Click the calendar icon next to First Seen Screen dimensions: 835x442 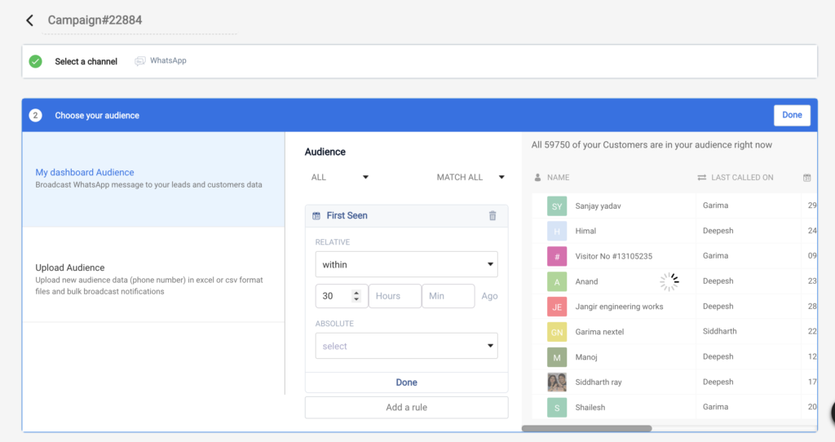tap(316, 215)
